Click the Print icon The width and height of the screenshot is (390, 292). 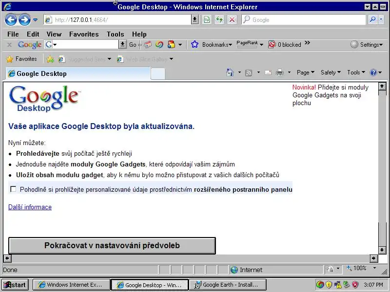tap(280, 73)
